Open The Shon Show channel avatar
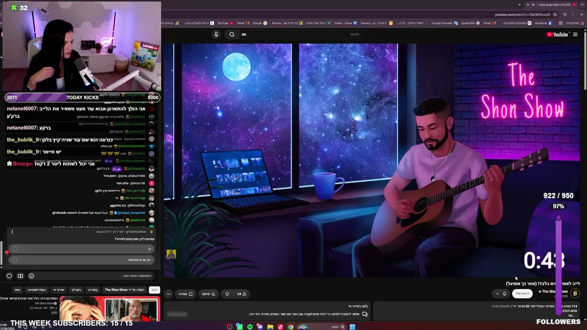The width and height of the screenshot is (587, 330). tap(575, 293)
